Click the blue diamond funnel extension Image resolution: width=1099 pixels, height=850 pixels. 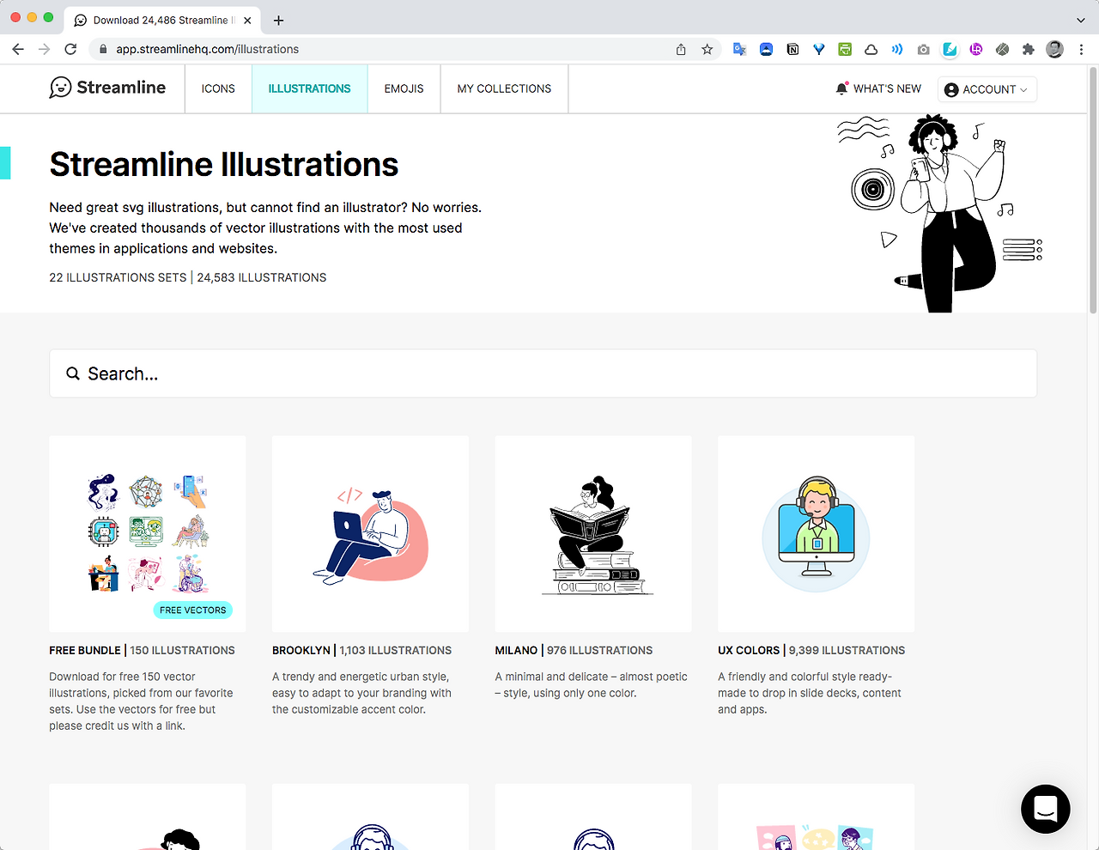(x=819, y=50)
